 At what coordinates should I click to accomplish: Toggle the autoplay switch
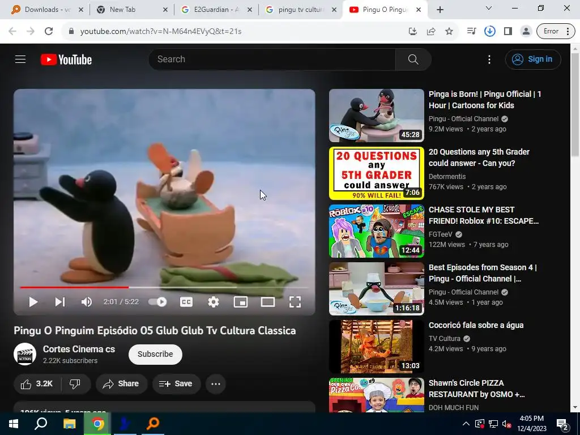point(157,302)
